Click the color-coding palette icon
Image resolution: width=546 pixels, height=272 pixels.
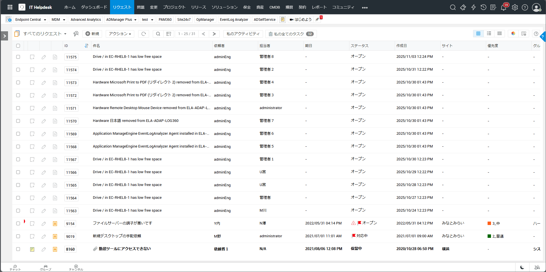513,34
